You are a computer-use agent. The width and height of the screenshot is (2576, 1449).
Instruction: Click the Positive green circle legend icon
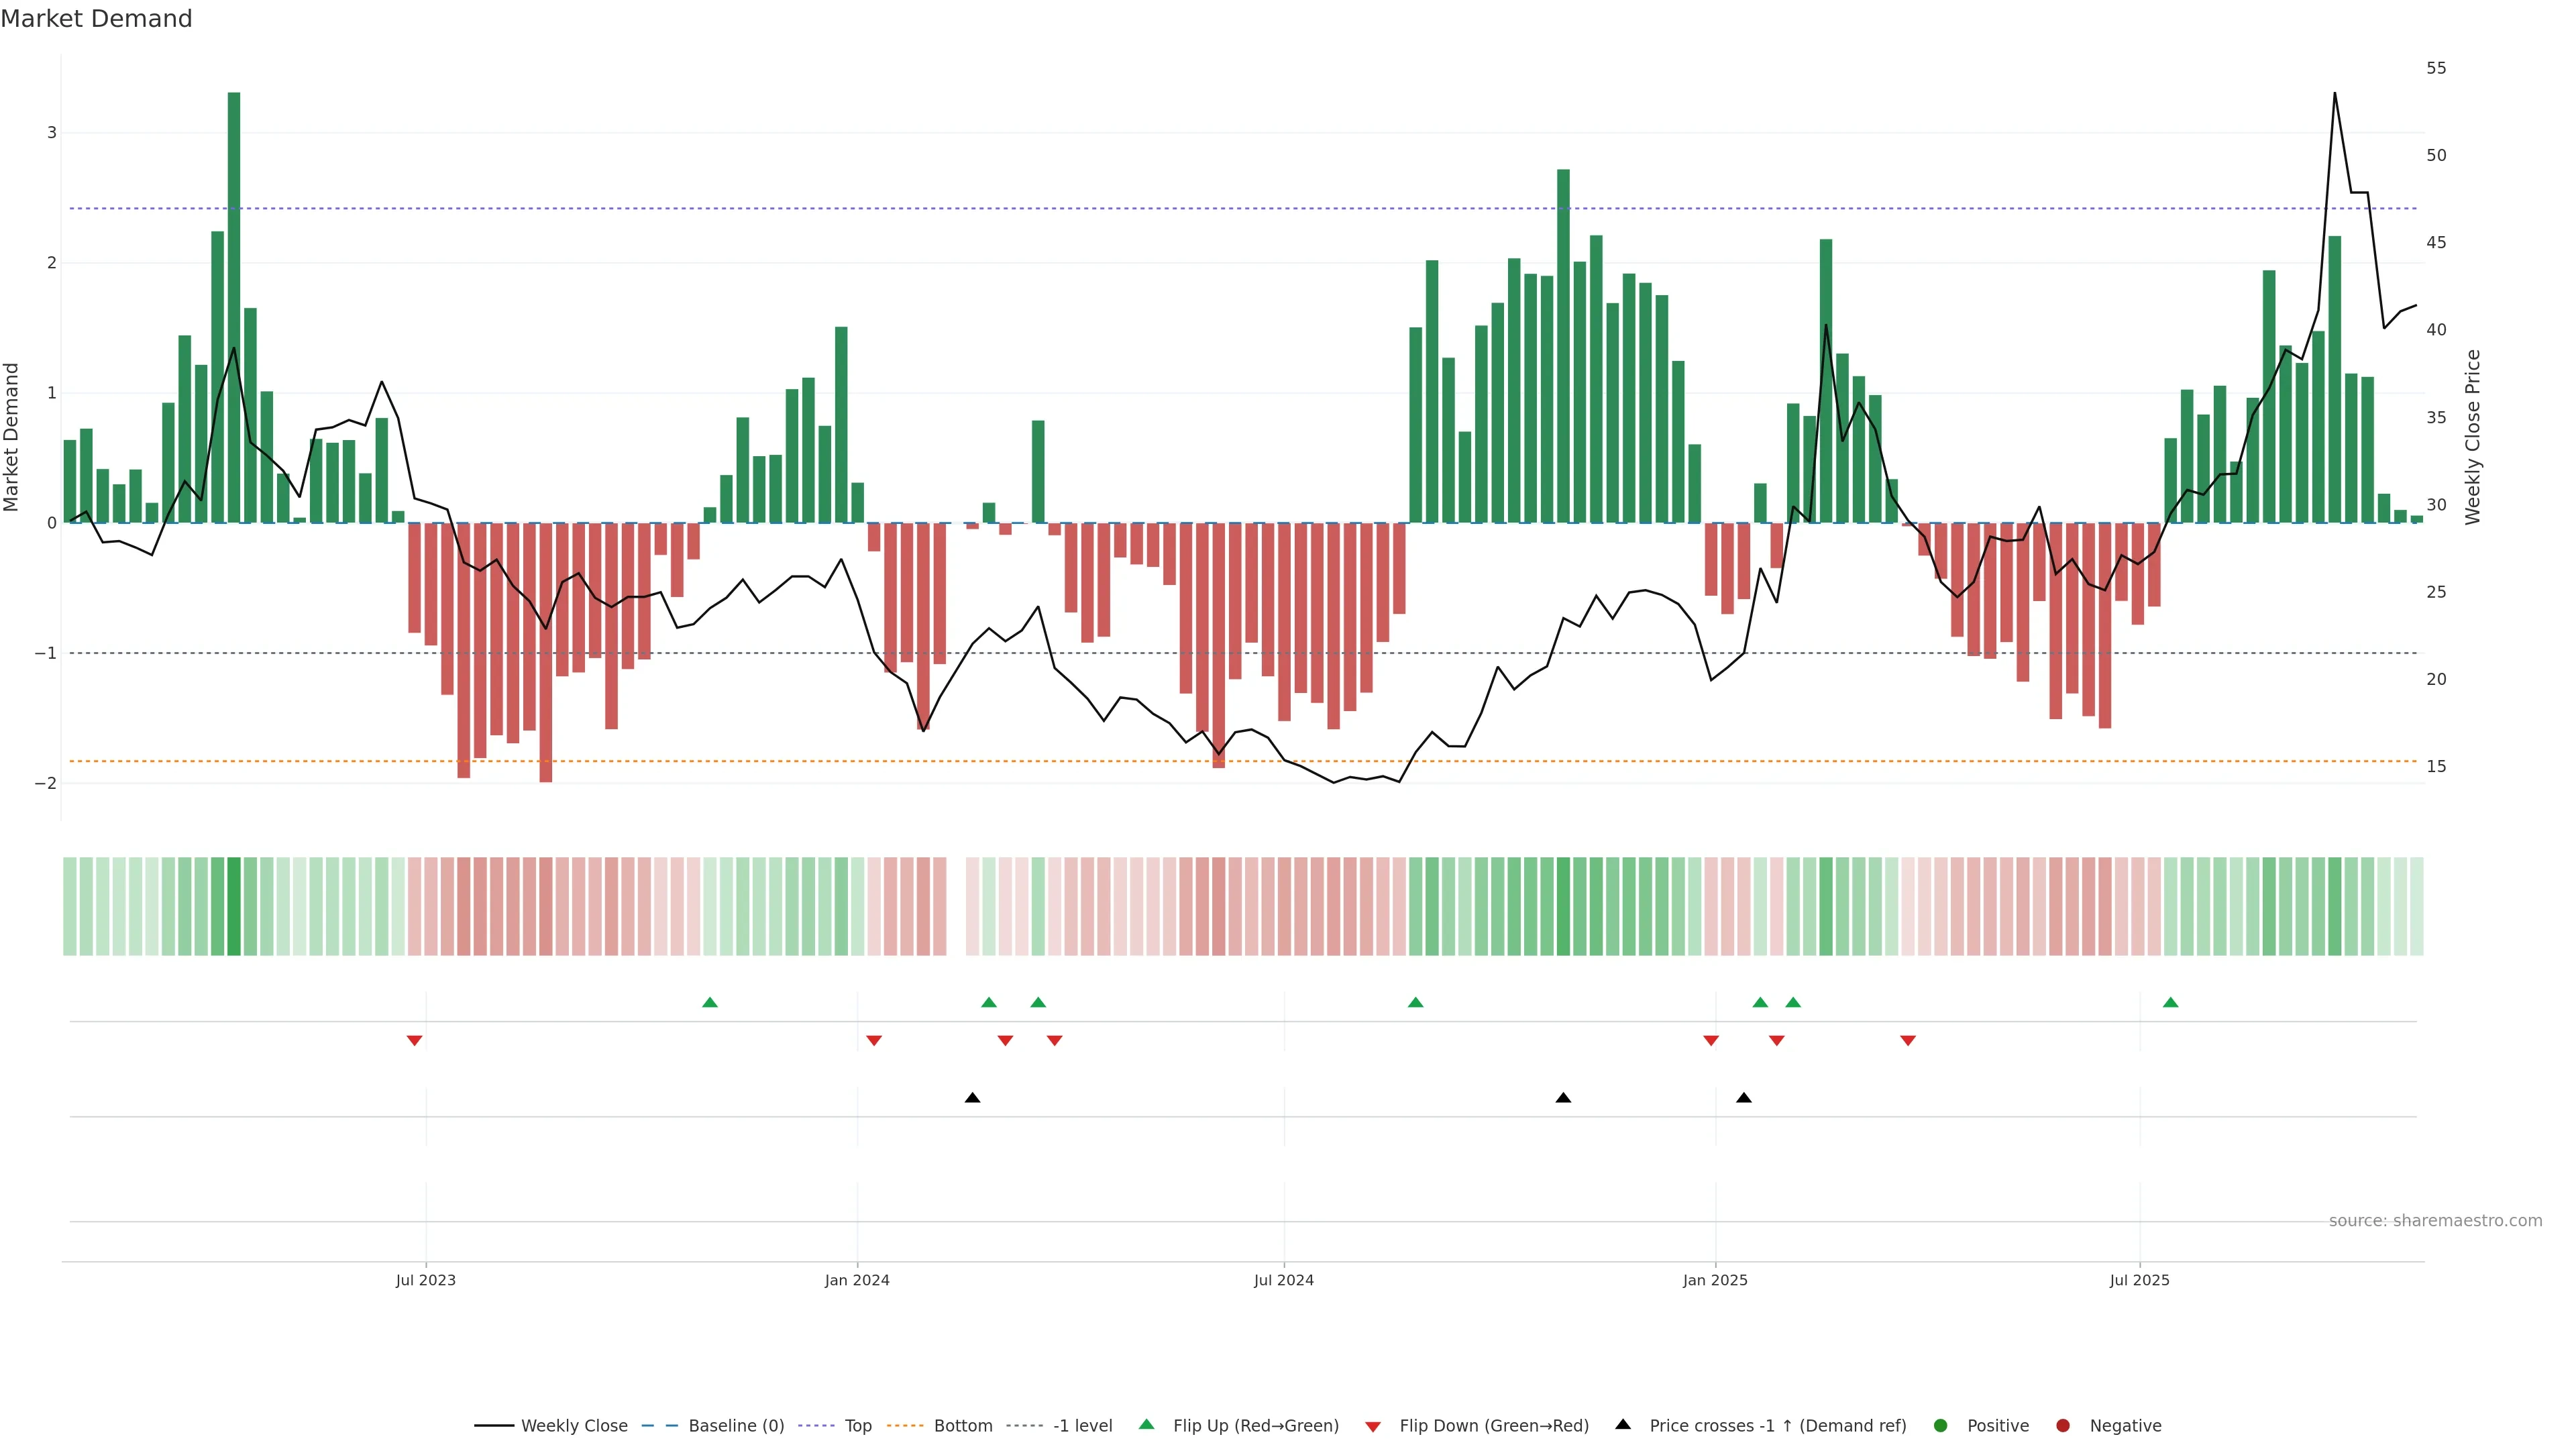click(1940, 1426)
